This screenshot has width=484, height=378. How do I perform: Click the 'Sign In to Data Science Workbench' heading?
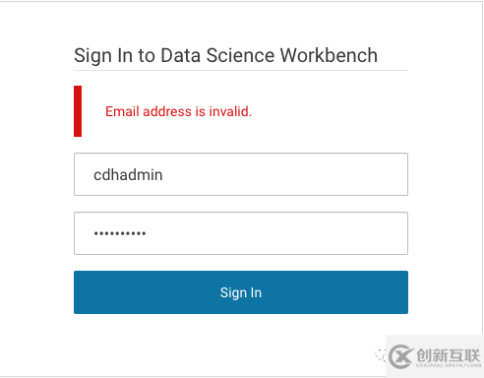click(x=225, y=55)
